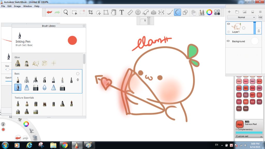Open Internet Explorer from the taskbar
This screenshot has width=265, height=149.
pos(29,145)
